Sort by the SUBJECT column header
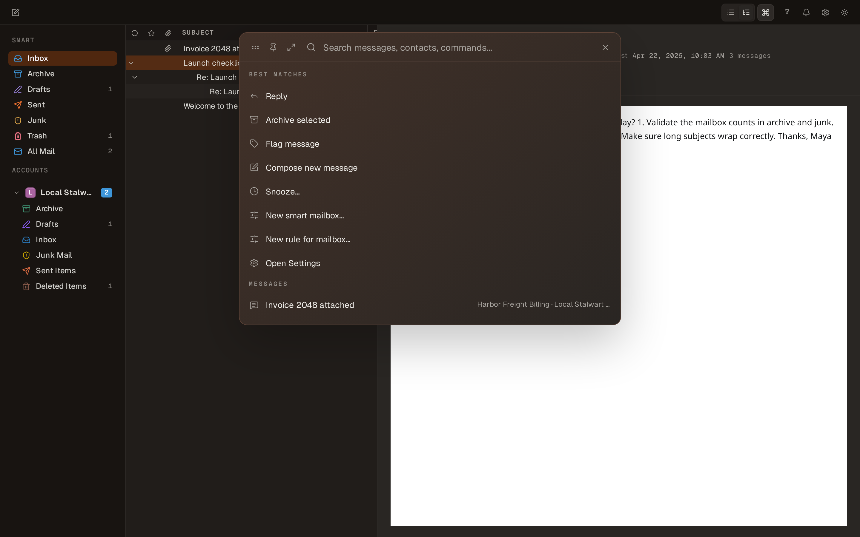Image resolution: width=860 pixels, height=537 pixels. click(198, 33)
